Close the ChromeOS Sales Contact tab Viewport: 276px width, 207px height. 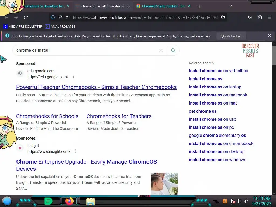coord(189,6)
